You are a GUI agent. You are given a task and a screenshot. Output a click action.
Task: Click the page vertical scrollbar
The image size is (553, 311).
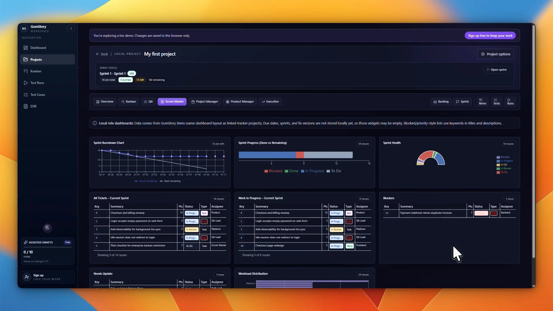point(533,141)
